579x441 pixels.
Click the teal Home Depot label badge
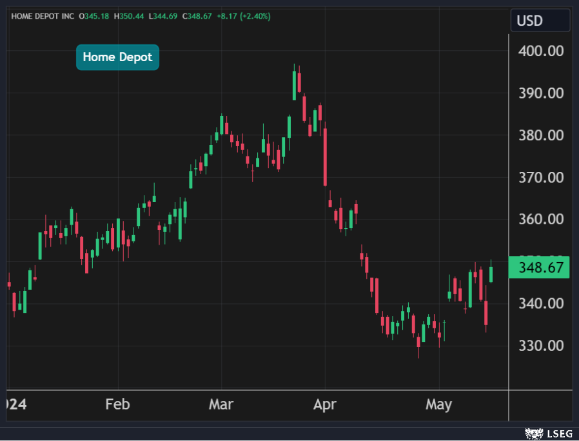[x=117, y=57]
